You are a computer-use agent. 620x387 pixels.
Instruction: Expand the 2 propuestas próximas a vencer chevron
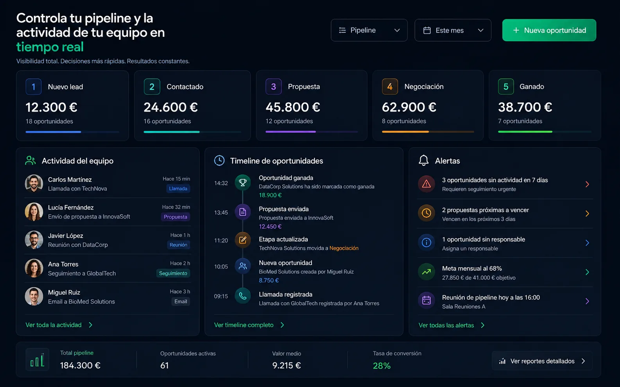587,213
